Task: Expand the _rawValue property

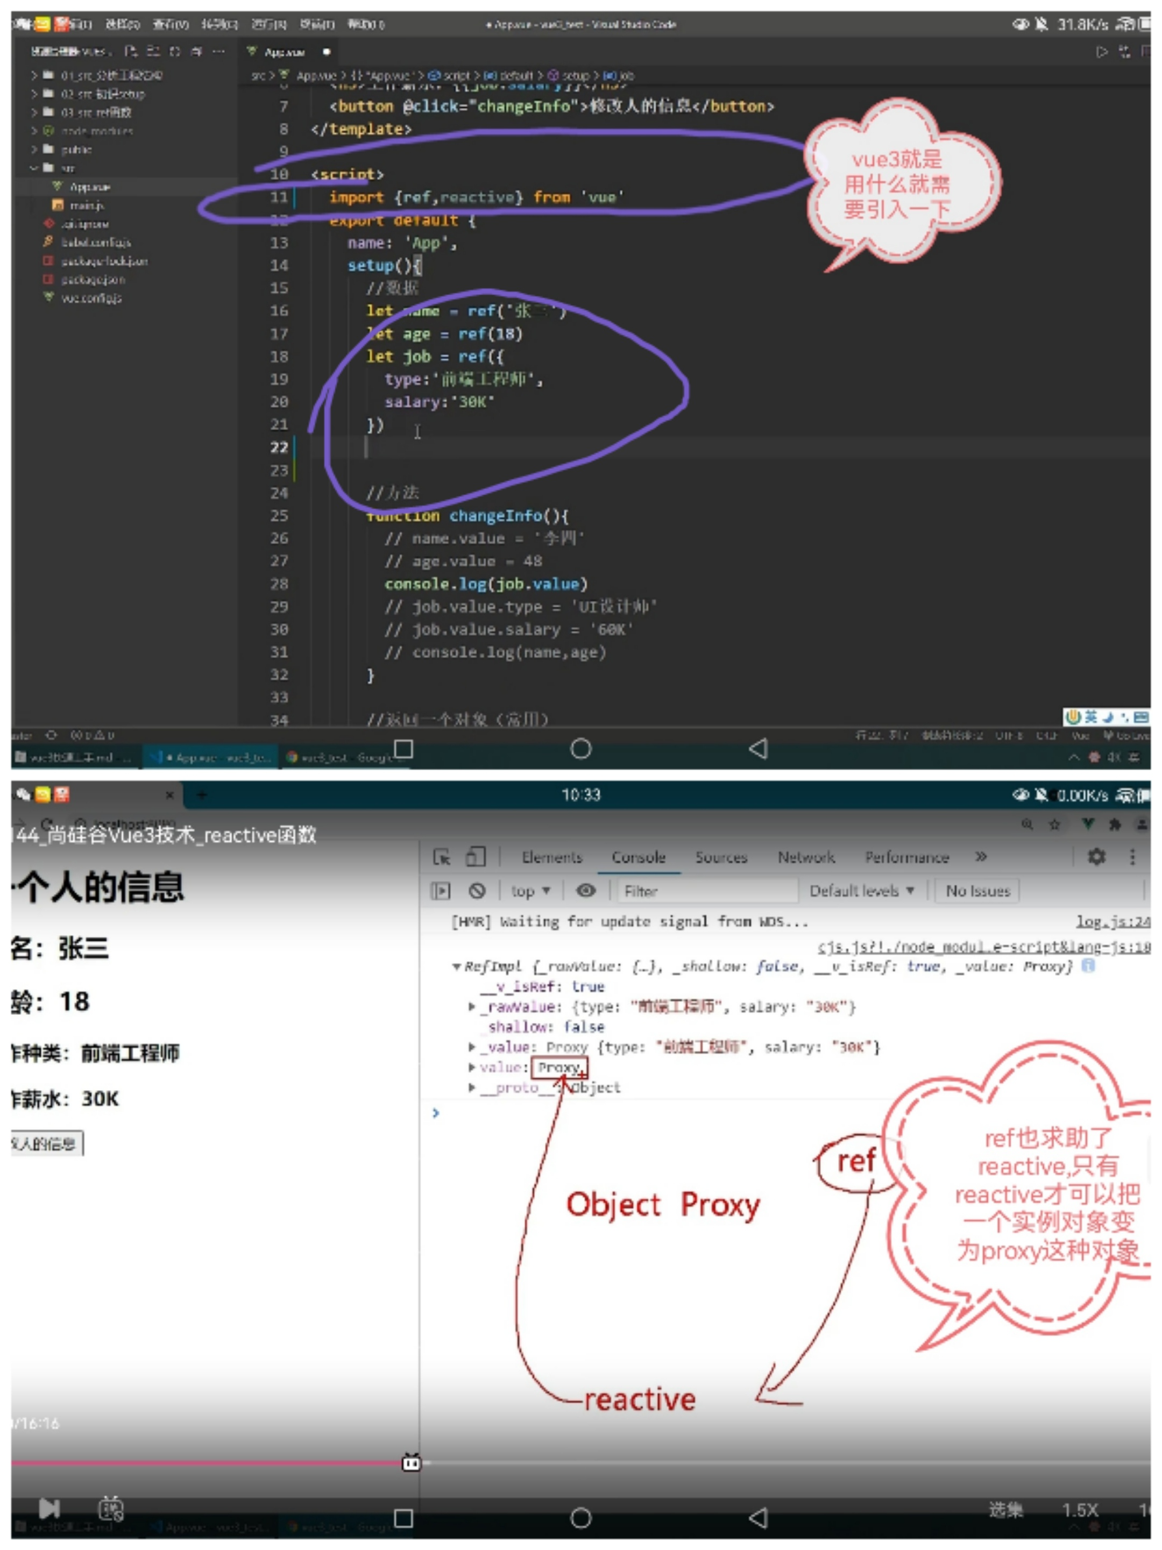Action: click(472, 1007)
